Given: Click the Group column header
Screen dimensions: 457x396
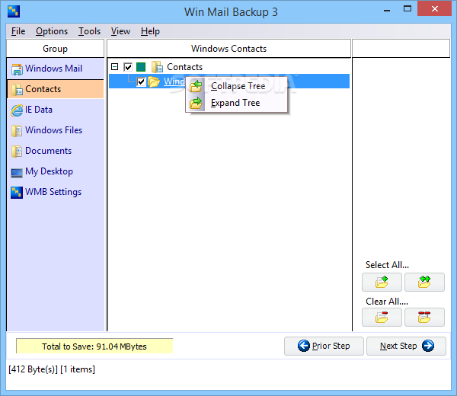Looking at the screenshot, I should tap(55, 49).
